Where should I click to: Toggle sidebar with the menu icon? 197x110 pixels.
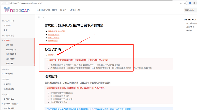click(39, 17)
